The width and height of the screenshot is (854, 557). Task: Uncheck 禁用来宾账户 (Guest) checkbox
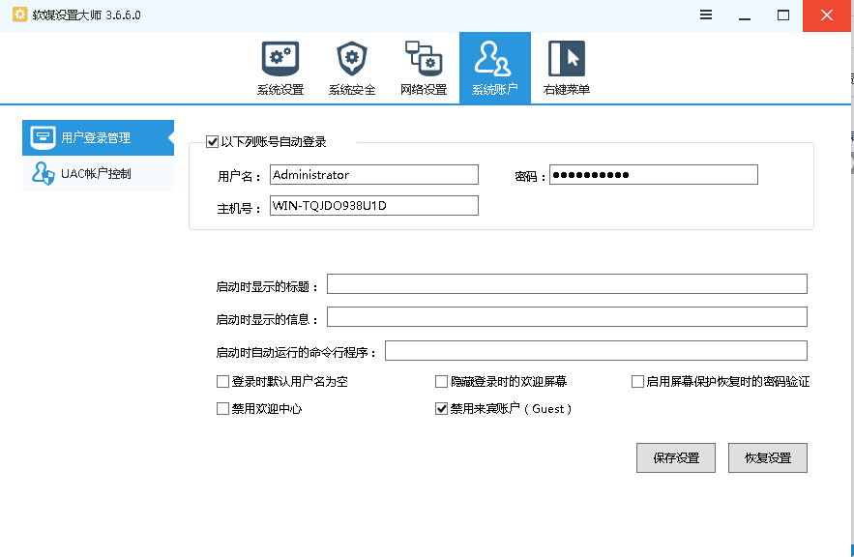(442, 409)
